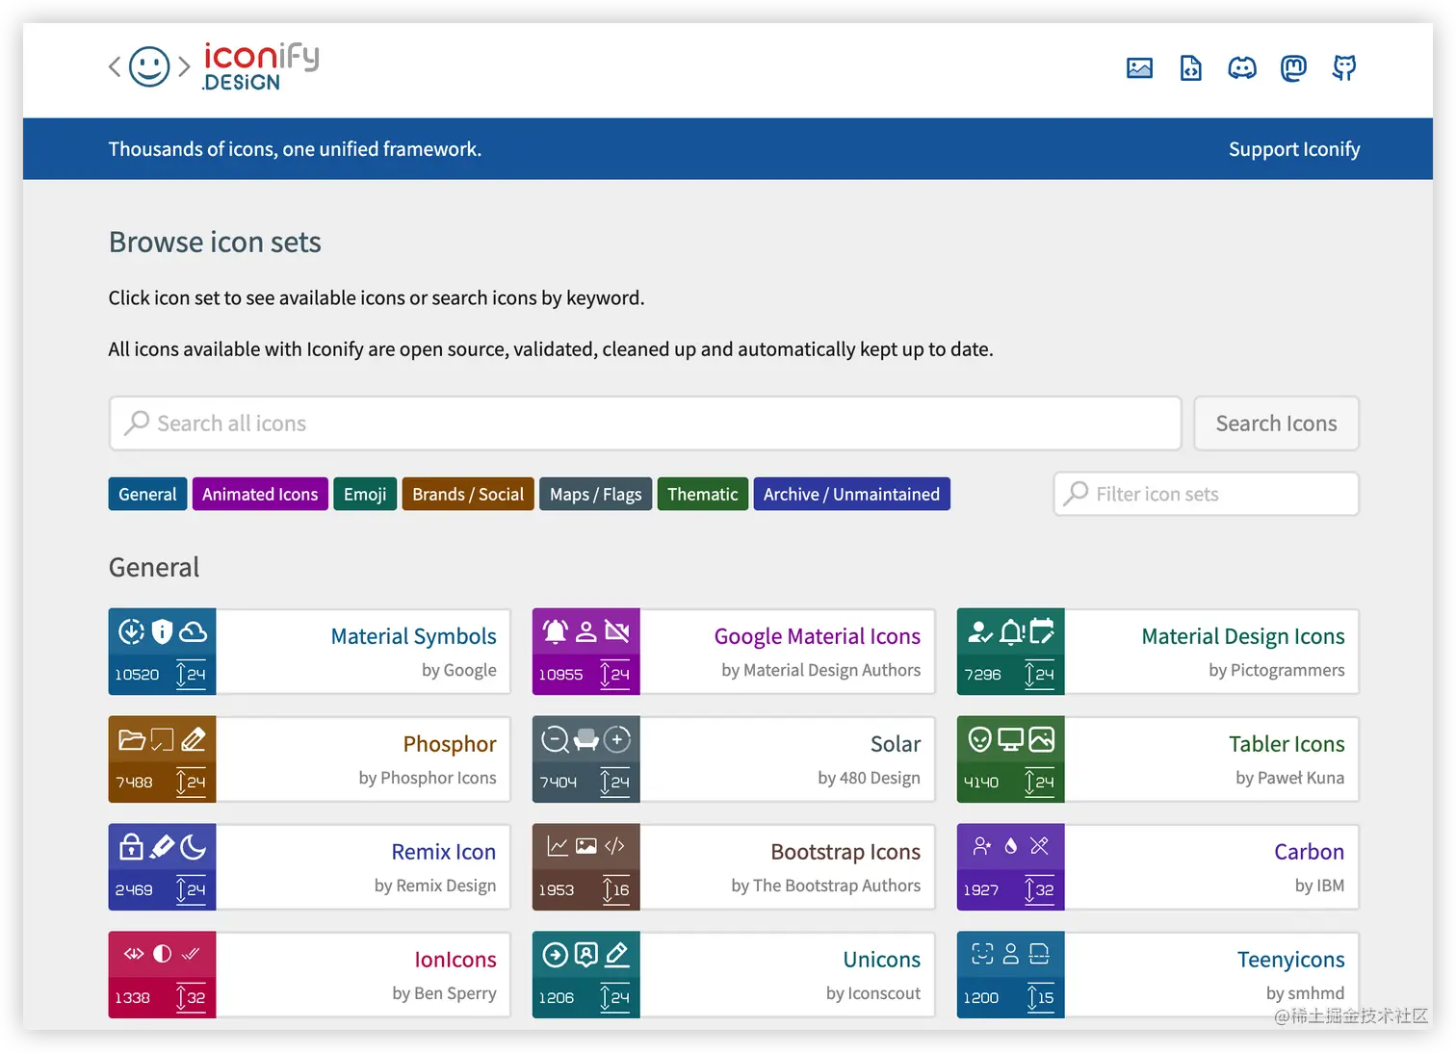The image size is (1456, 1053).
Task: Click the Google Material Icons purple sample thumbnail
Action: click(x=586, y=652)
